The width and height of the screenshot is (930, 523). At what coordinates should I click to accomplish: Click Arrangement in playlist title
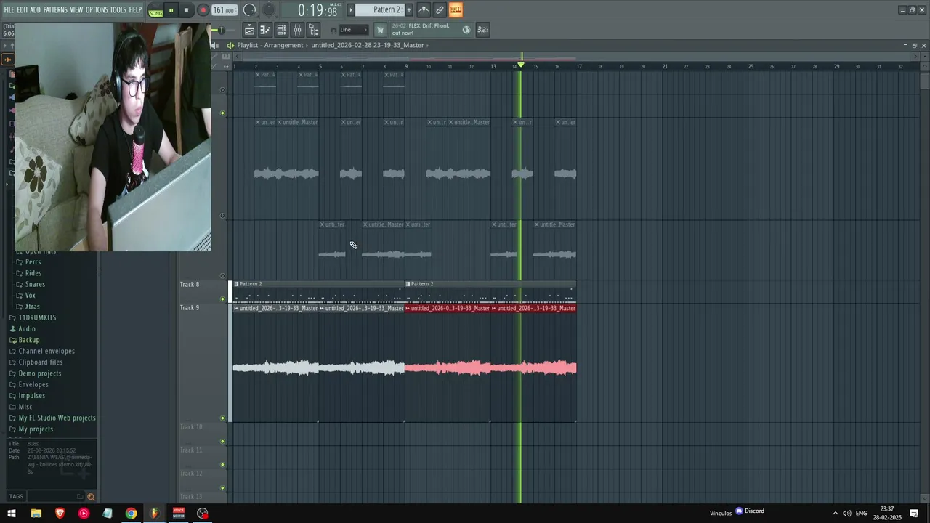coord(283,45)
